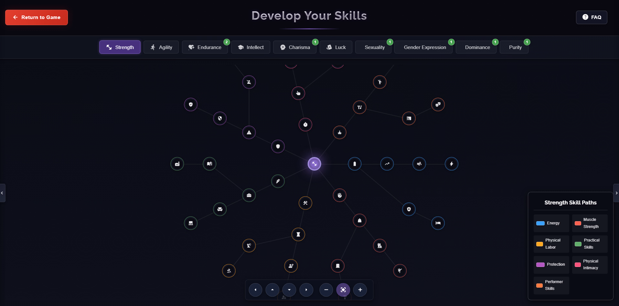Select the wind gust skill node
This screenshot has width=619, height=306.
point(419,164)
